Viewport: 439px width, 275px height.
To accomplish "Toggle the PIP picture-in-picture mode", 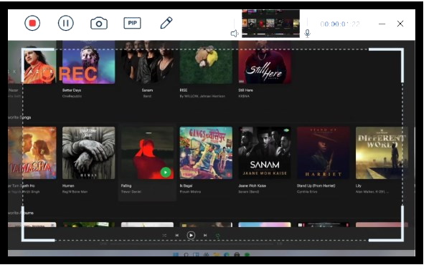I will coord(132,23).
